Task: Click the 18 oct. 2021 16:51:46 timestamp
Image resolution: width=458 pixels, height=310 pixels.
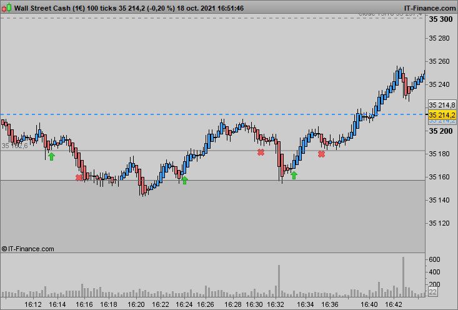Action: point(211,8)
